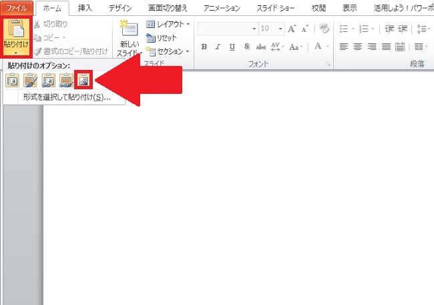This screenshot has width=434, height=305.
Task: Choose first paste option (destination theme)
Action: point(13,81)
